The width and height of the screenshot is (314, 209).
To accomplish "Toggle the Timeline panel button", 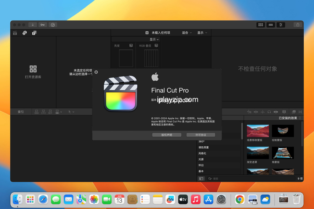I will [271, 25].
